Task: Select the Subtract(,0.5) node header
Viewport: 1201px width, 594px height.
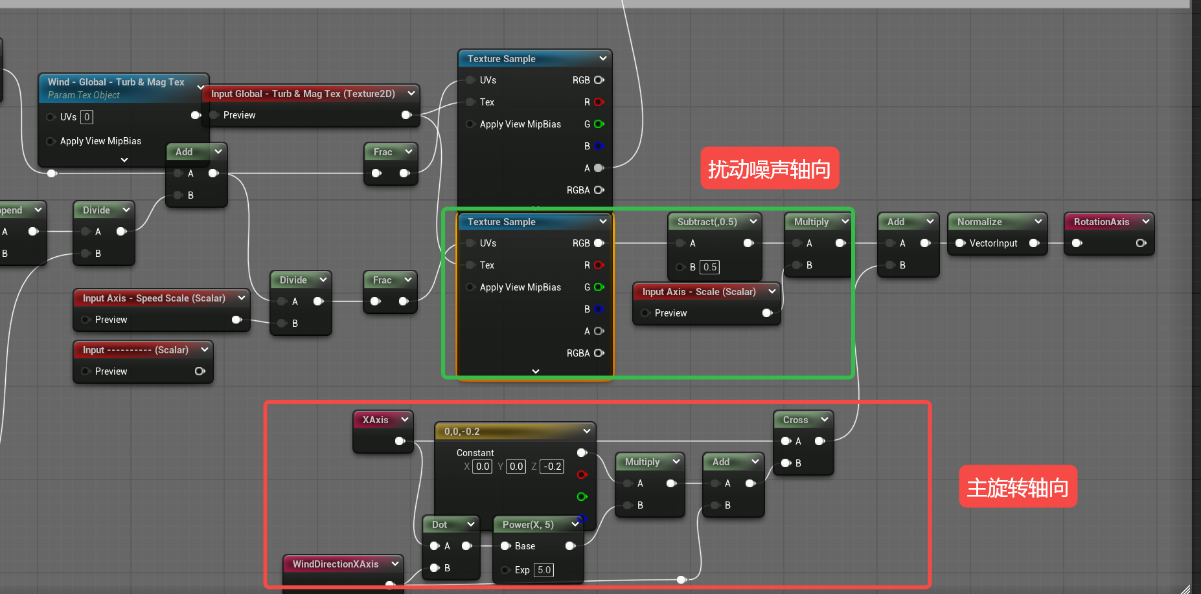Action: tap(707, 221)
